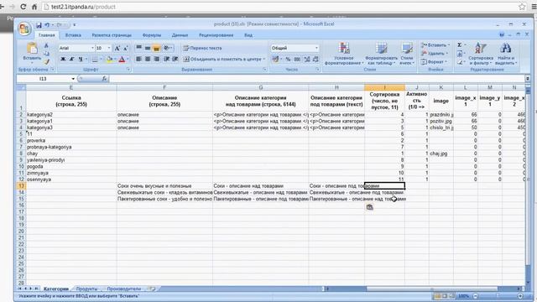Click the Clear eraser icon
The height and width of the screenshot is (302, 537).
[x=460, y=62]
